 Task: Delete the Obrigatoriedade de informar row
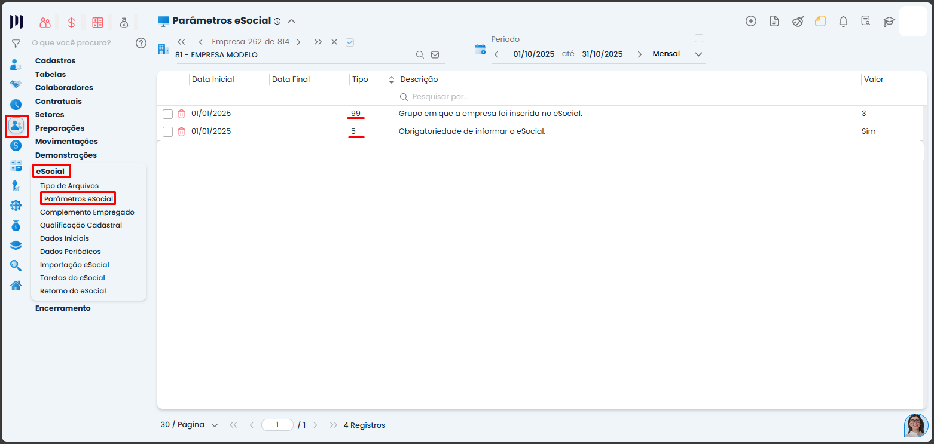(x=182, y=131)
